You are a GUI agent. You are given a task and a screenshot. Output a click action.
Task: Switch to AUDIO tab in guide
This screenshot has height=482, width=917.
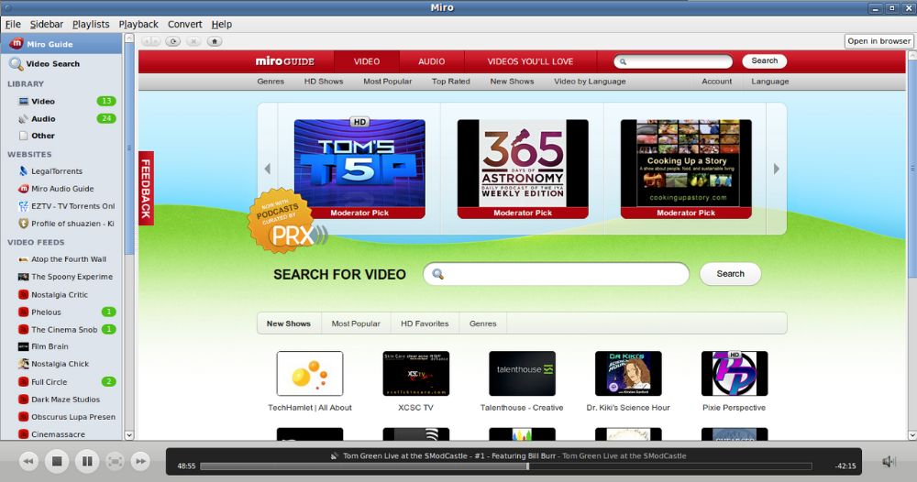pyautogui.click(x=432, y=61)
